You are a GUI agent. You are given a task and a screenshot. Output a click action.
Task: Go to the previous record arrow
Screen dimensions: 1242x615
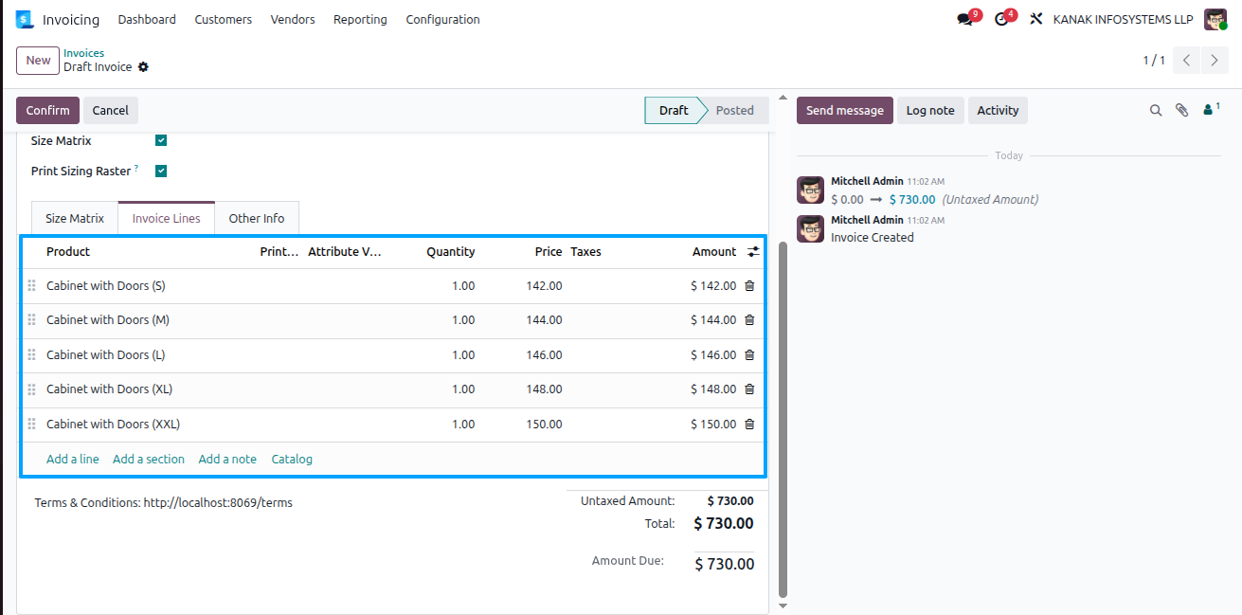pyautogui.click(x=1187, y=60)
